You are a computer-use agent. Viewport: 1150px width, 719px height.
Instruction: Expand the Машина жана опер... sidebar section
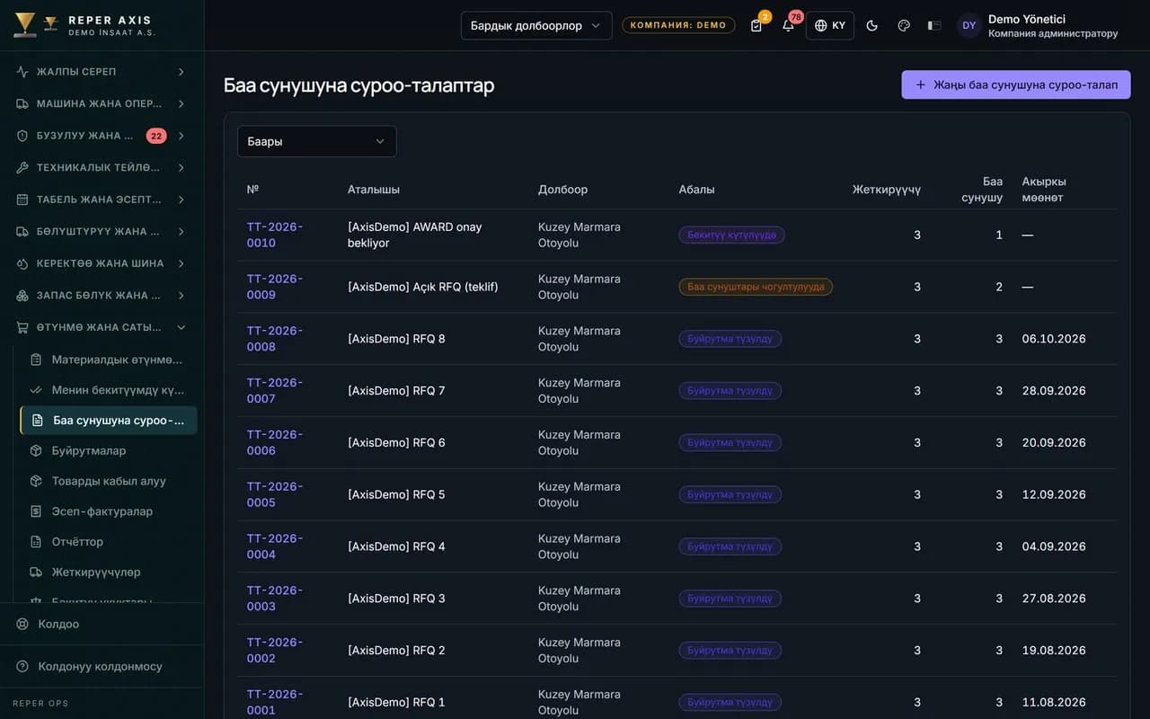[x=102, y=103]
